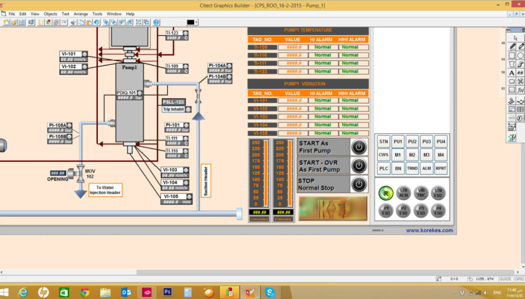Click the STOP Normal Stop power button
525x299 pixels.
(x=359, y=184)
